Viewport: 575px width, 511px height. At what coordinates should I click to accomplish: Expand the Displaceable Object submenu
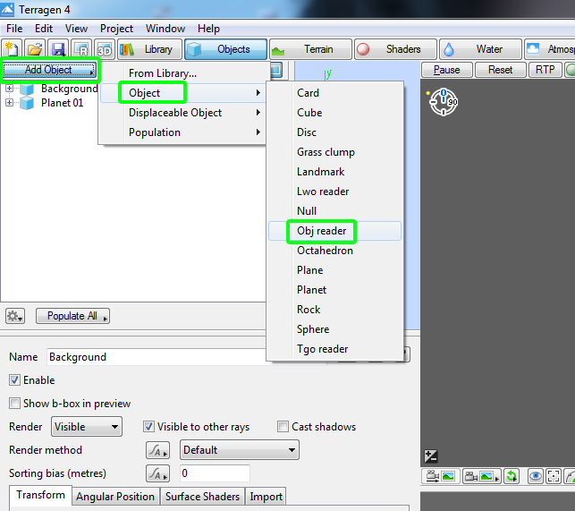pyautogui.click(x=182, y=113)
